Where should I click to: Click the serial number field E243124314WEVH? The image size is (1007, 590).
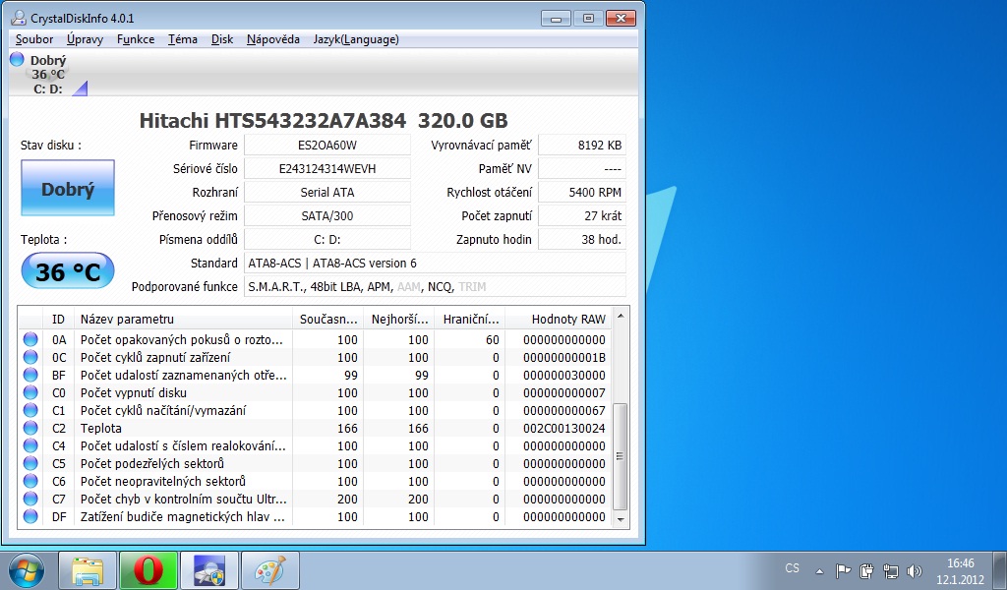pyautogui.click(x=326, y=169)
